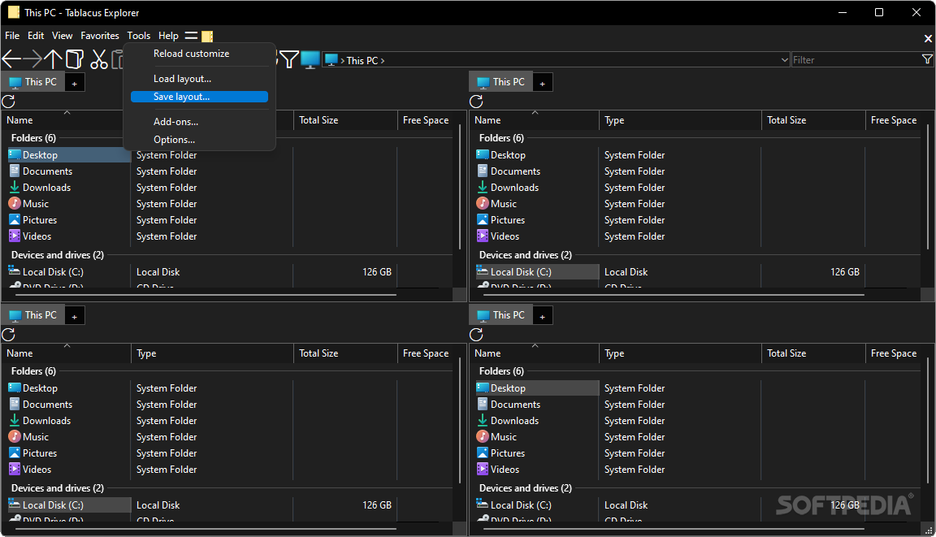
Task: Close pane with X below window controls
Action: pos(928,38)
